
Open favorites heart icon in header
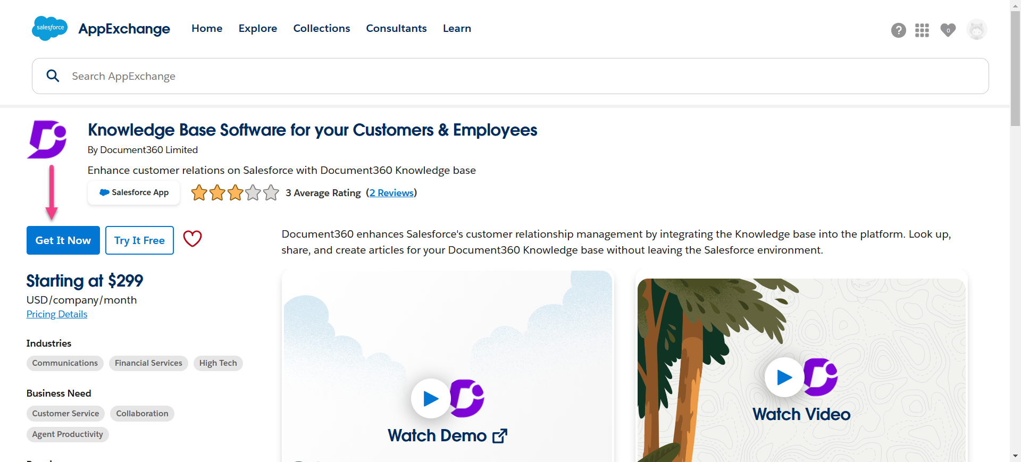point(948,30)
